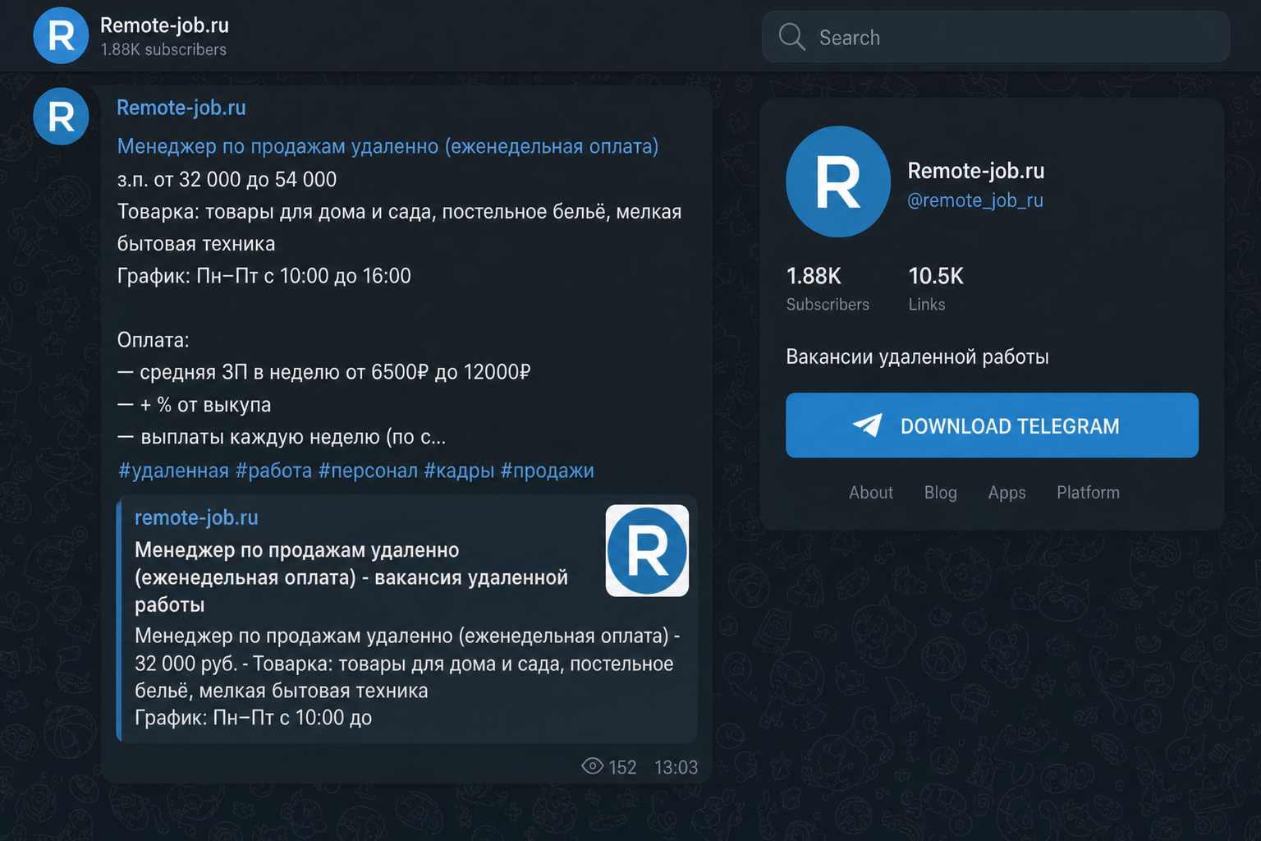This screenshot has width=1261, height=841.
Task: Click the line "з.п. от 32 000 до 54 000"
Action: (x=227, y=179)
